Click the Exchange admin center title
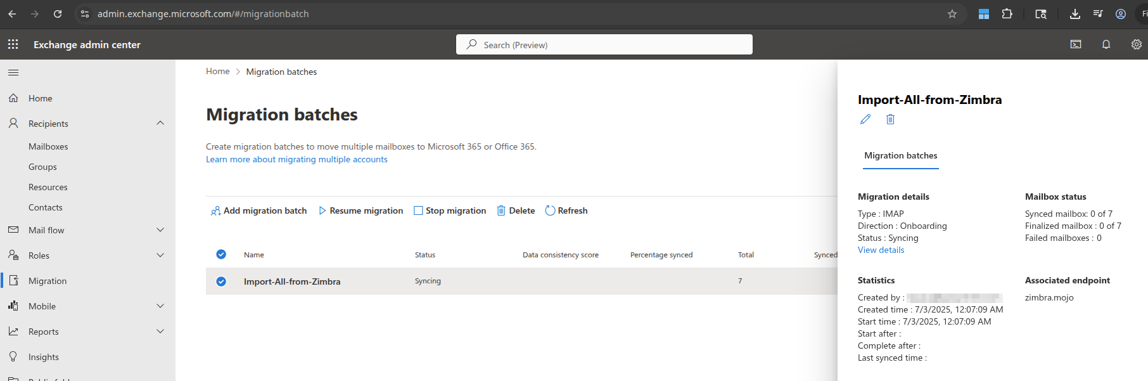 pyautogui.click(x=87, y=44)
